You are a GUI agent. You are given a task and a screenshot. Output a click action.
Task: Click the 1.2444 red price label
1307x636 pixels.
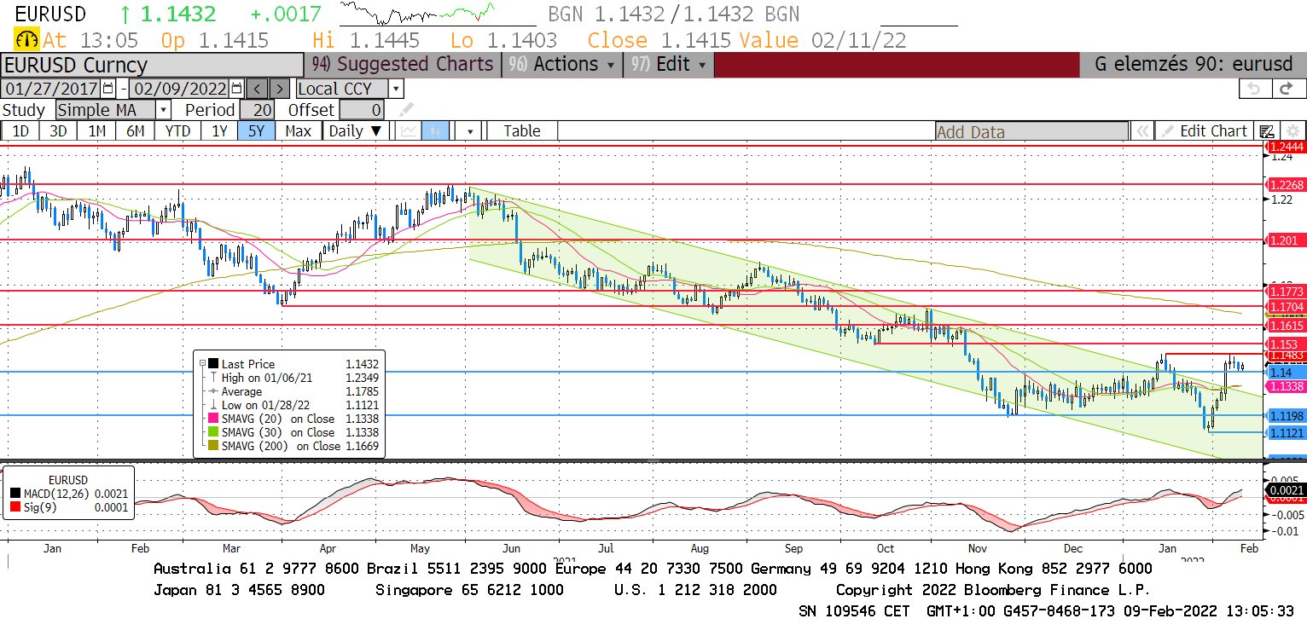tap(1286, 147)
